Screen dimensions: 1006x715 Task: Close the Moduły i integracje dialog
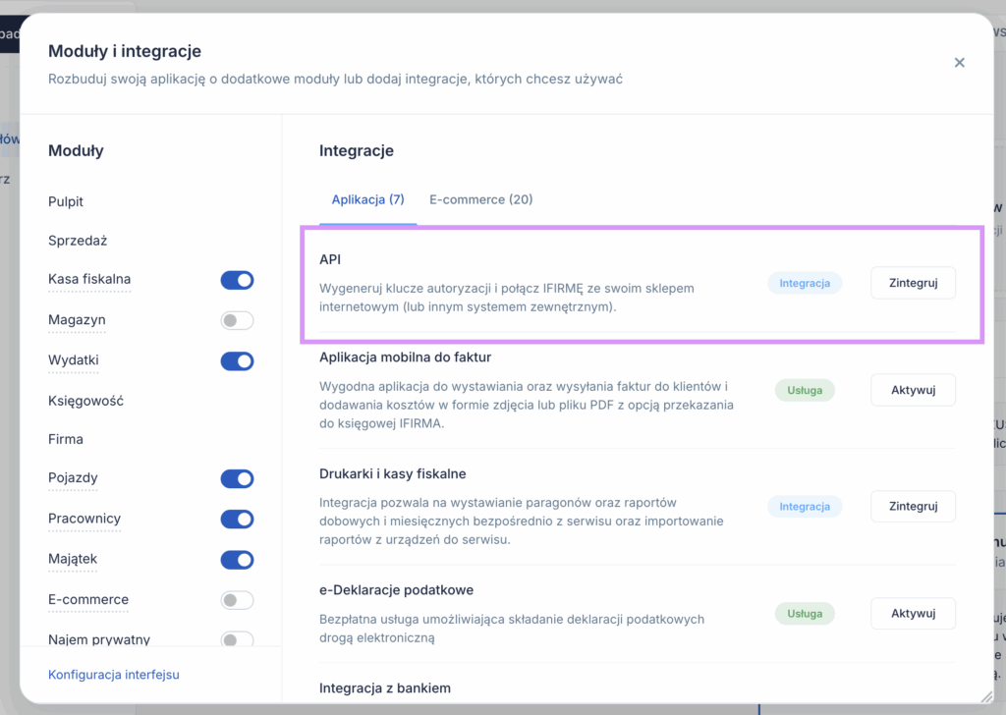point(960,63)
